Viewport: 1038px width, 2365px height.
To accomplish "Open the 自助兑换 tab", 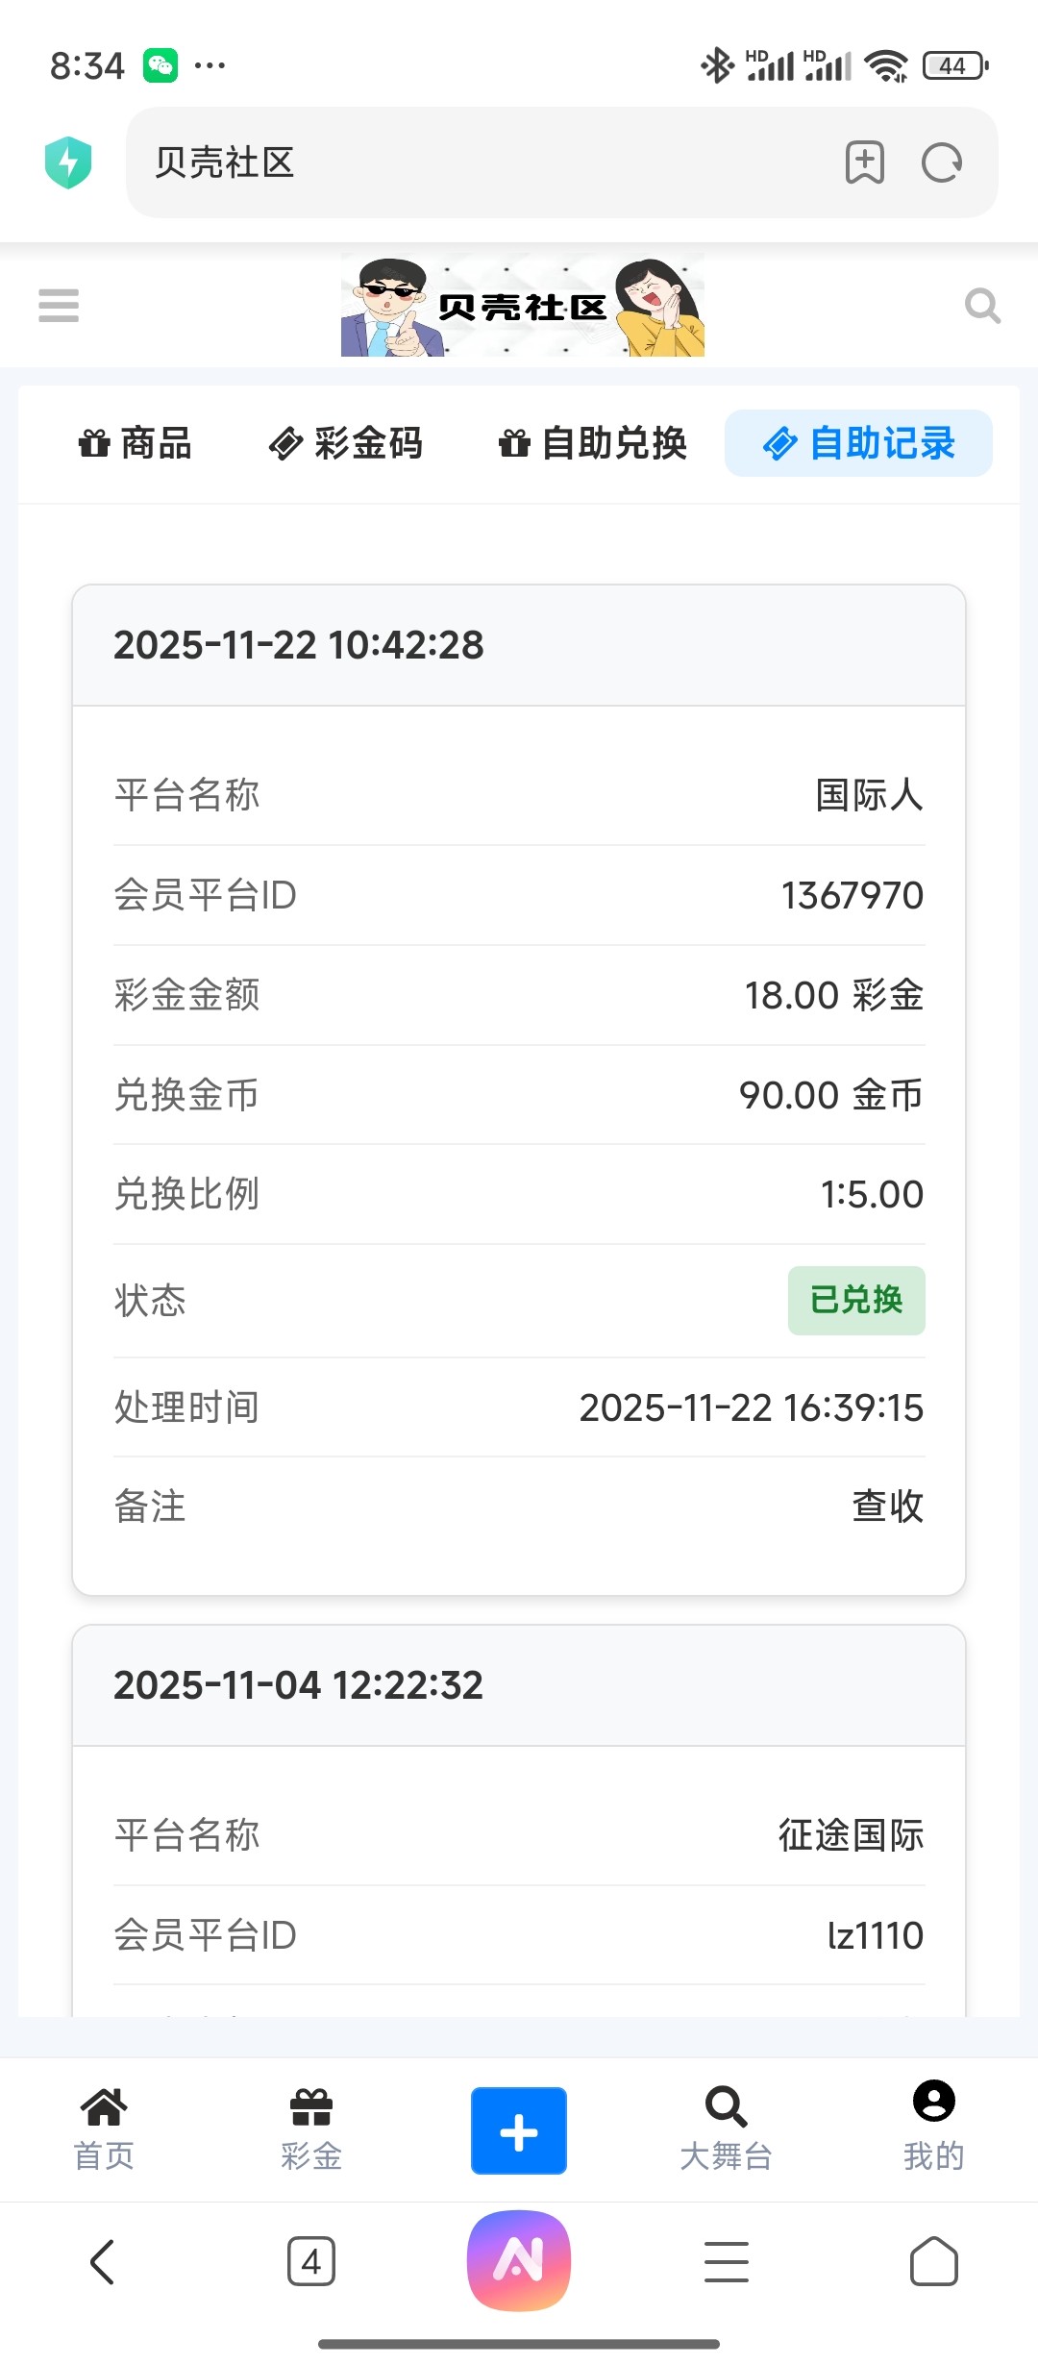I will (x=593, y=443).
